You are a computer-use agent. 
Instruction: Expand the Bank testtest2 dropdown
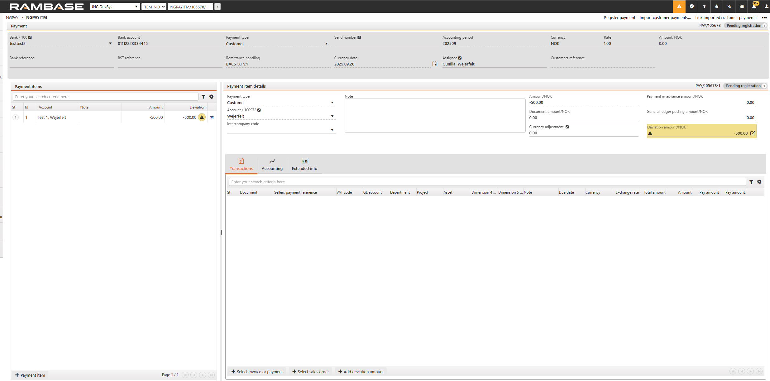point(110,44)
